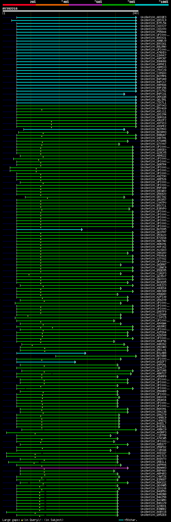The height and width of the screenshot is (522, 171).
Task: Select the UniRef100_A8E526 label
Action: [x=153, y=179]
